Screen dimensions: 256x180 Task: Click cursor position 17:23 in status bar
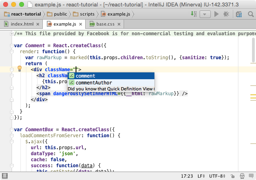[187, 176]
